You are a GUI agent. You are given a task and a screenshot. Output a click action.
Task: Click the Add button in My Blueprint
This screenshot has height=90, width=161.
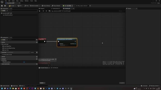point(3,40)
